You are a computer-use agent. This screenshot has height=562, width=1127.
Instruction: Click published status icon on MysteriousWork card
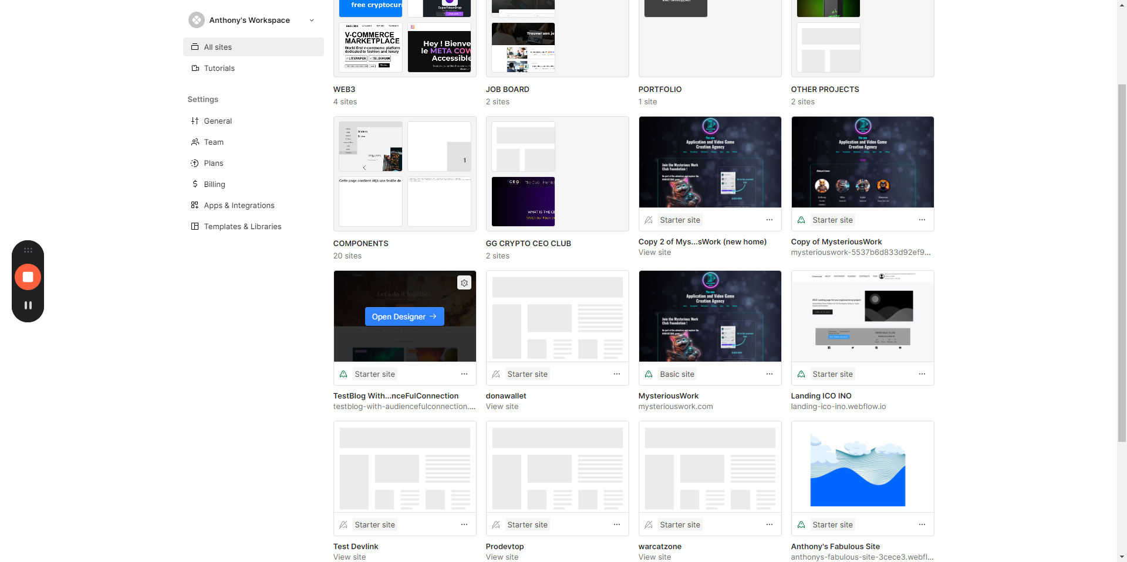click(649, 374)
